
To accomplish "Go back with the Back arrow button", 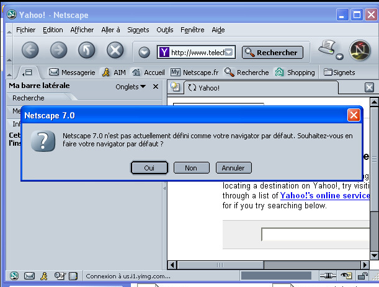I will coord(30,50).
